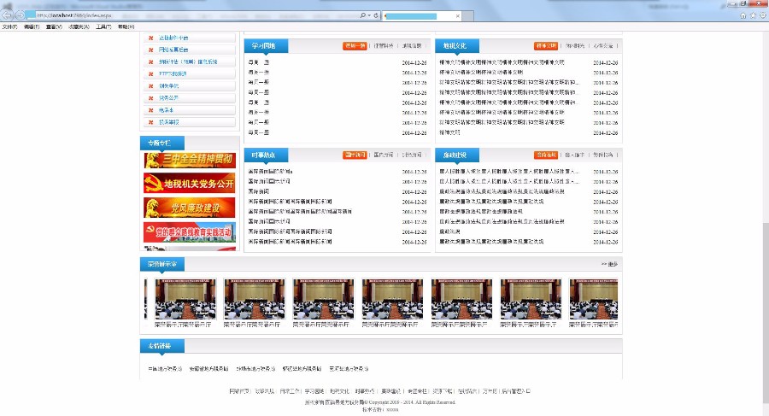The image size is (769, 416).
Task: Click 时事热点 in the footer navigation
Action: pos(366,391)
